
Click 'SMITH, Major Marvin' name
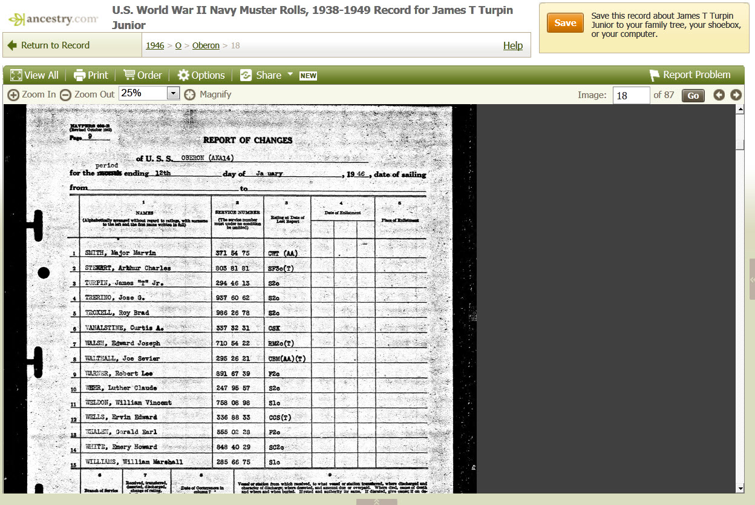tap(120, 253)
